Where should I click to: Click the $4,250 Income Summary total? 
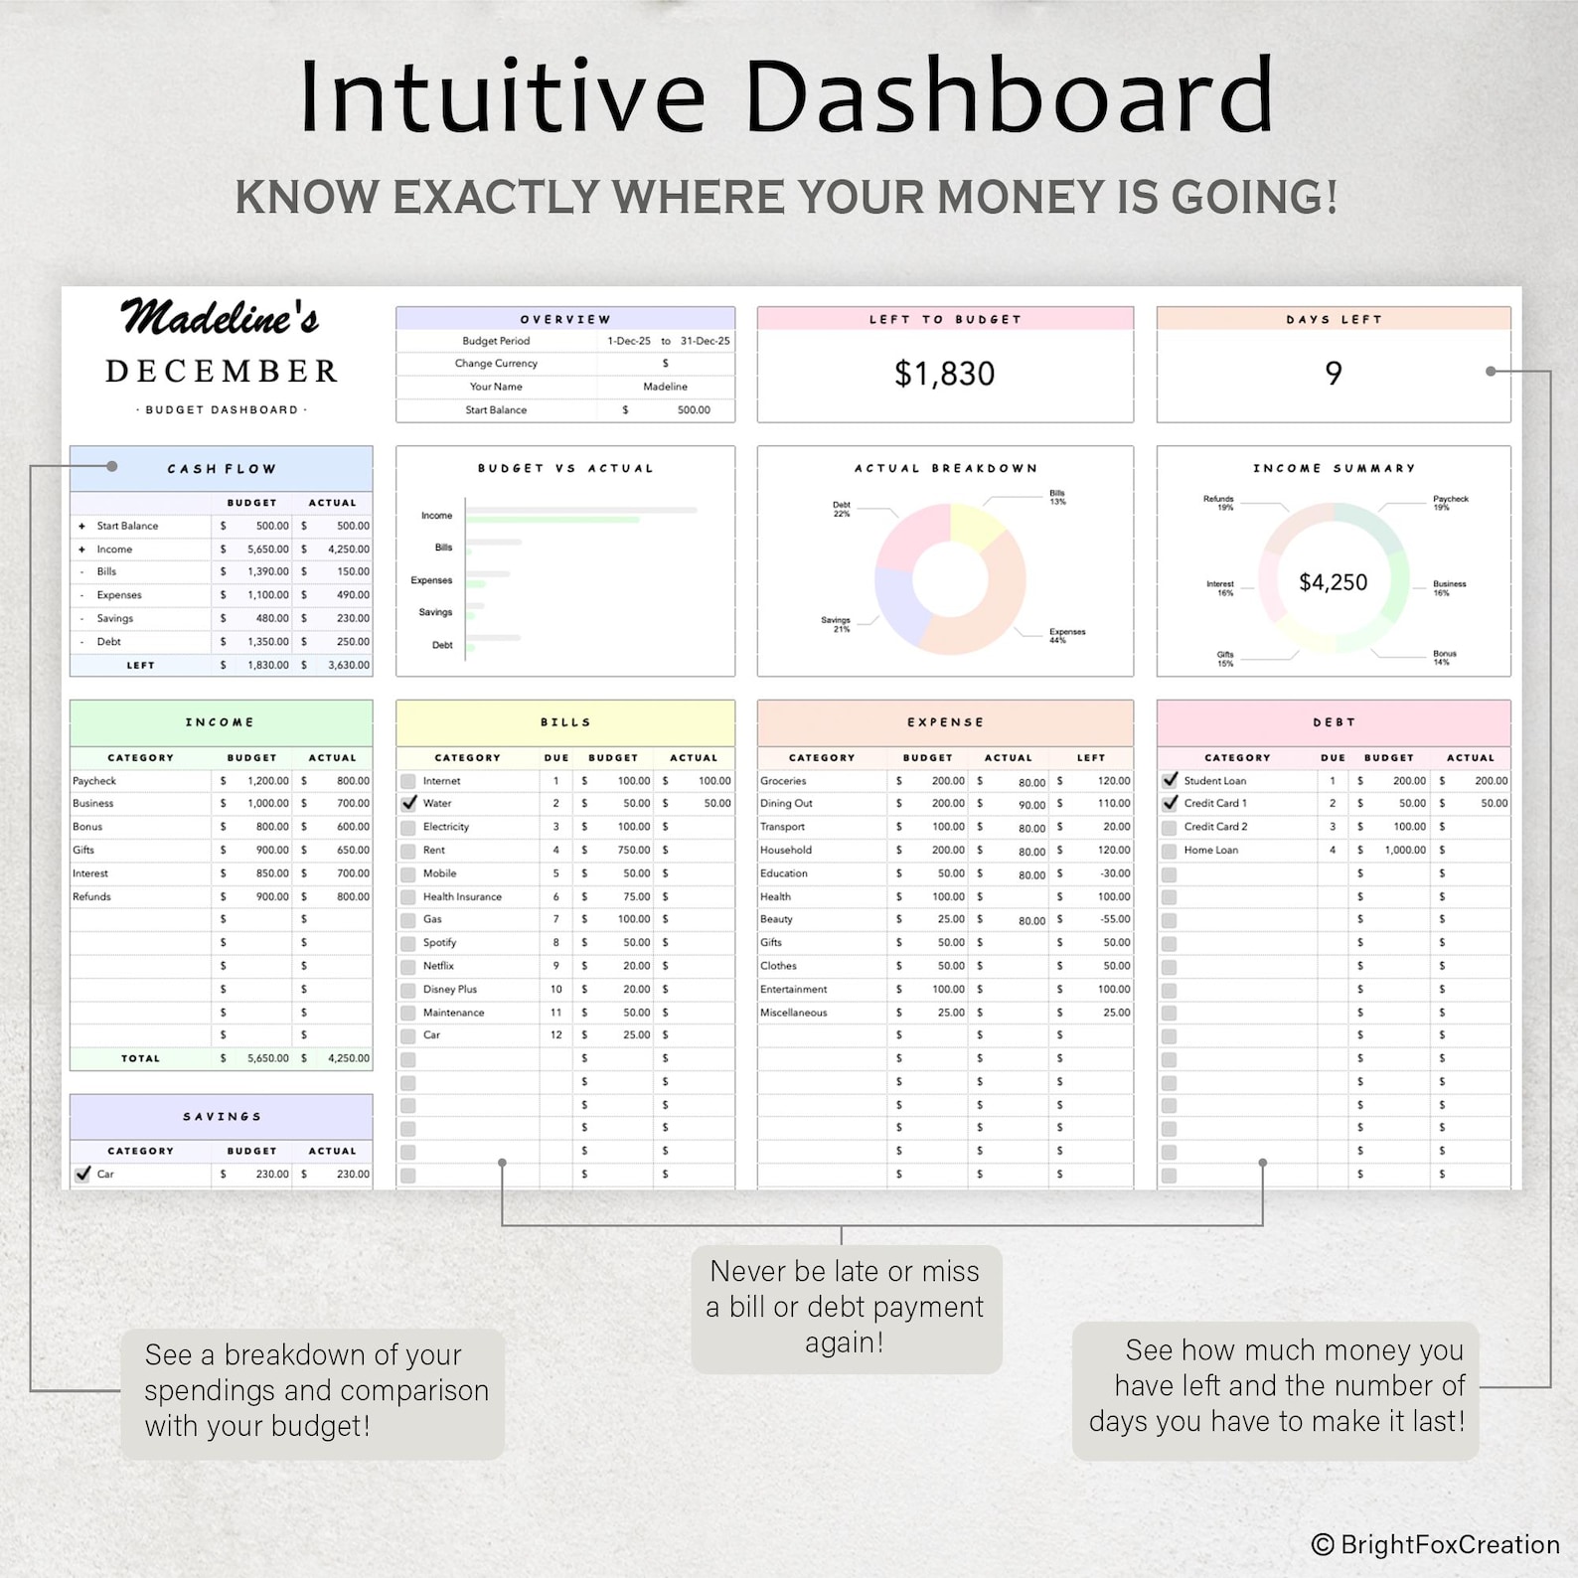tap(1334, 582)
